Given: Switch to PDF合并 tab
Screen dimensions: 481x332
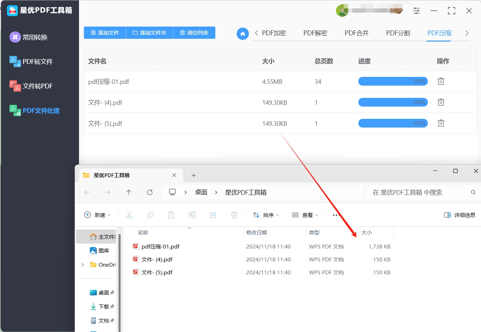Looking at the screenshot, I should pos(357,33).
